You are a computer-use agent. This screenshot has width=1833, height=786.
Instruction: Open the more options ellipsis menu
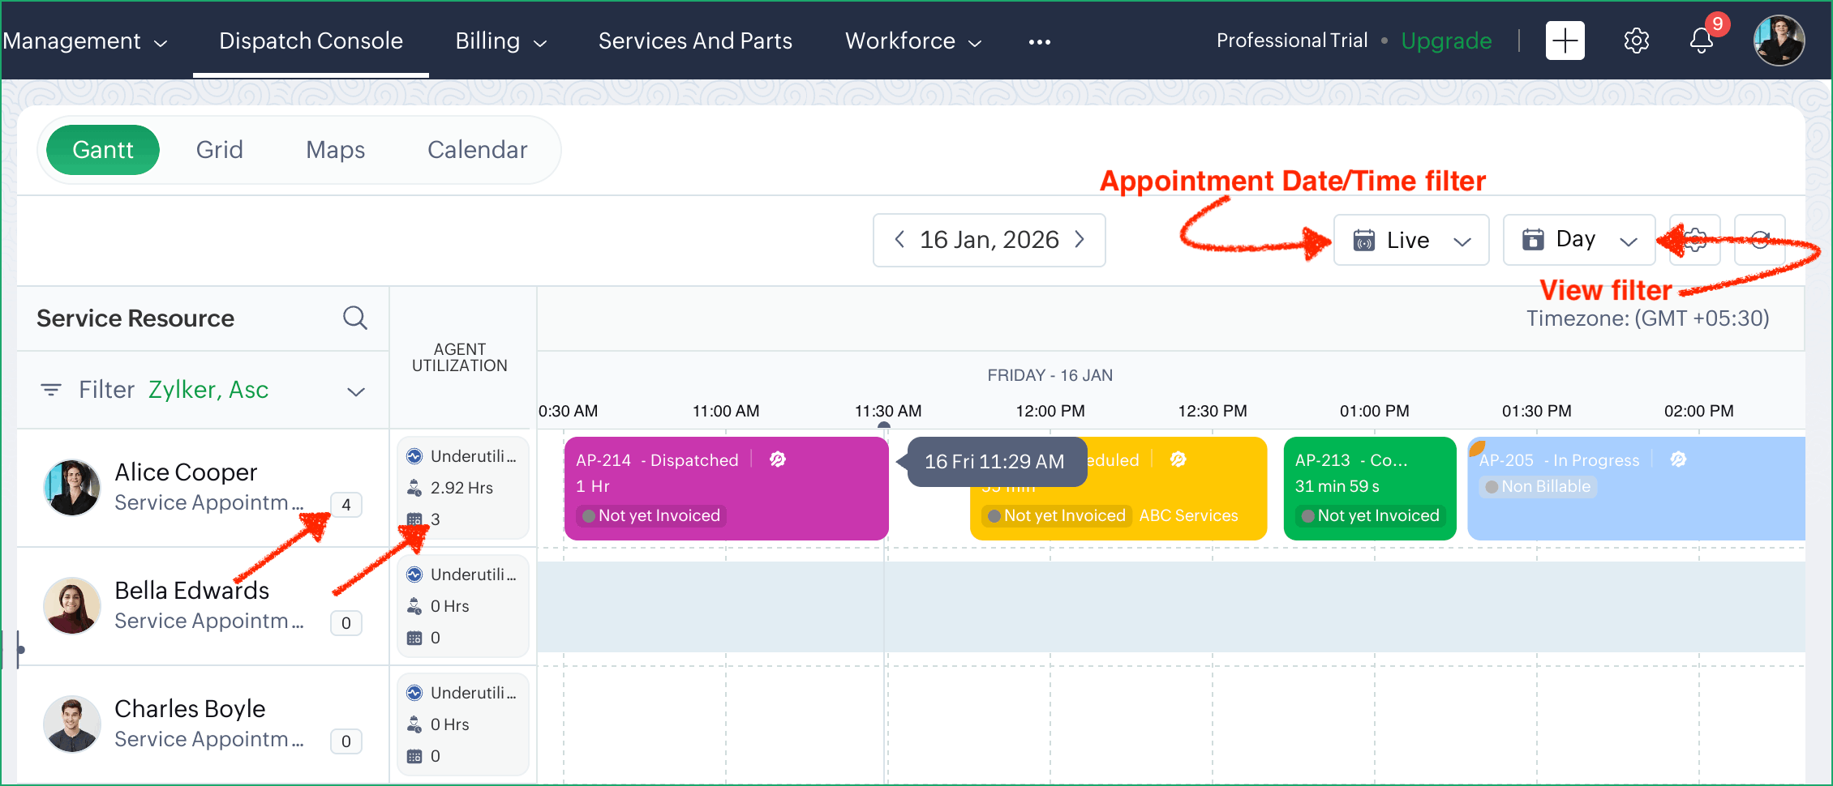click(x=1039, y=42)
